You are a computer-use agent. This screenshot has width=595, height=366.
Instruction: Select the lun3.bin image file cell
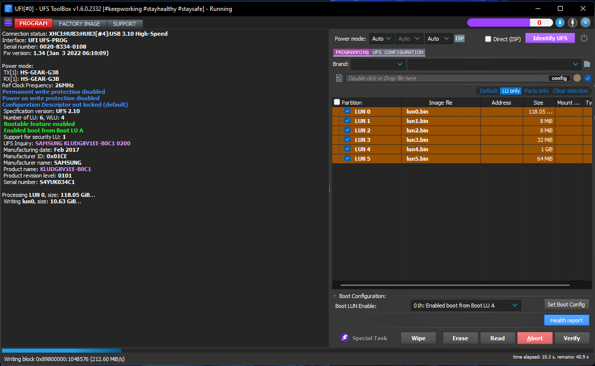pos(441,140)
